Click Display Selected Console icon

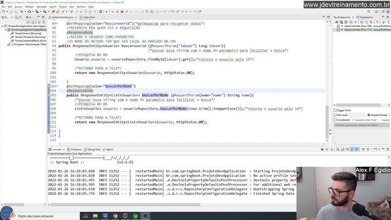[368, 149]
